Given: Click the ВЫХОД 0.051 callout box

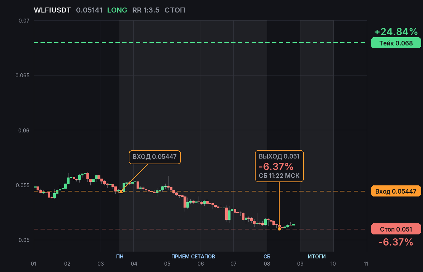Looking at the screenshot, I should 279,166.
